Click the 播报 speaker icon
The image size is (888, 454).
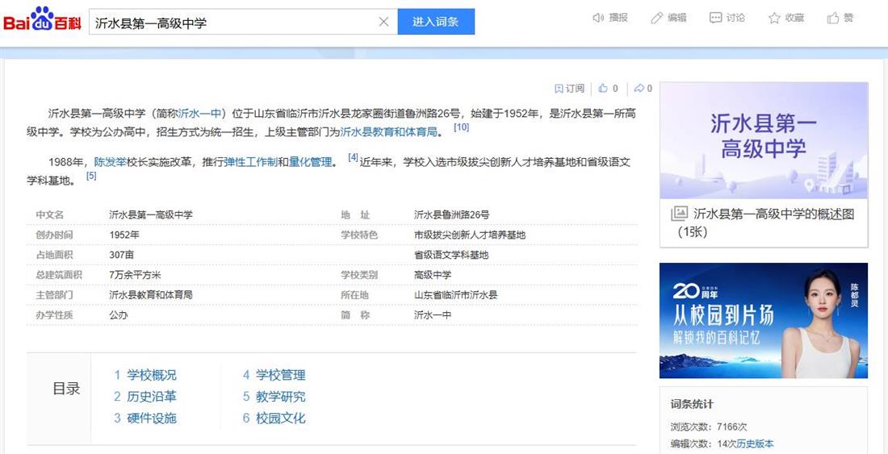pyautogui.click(x=598, y=18)
